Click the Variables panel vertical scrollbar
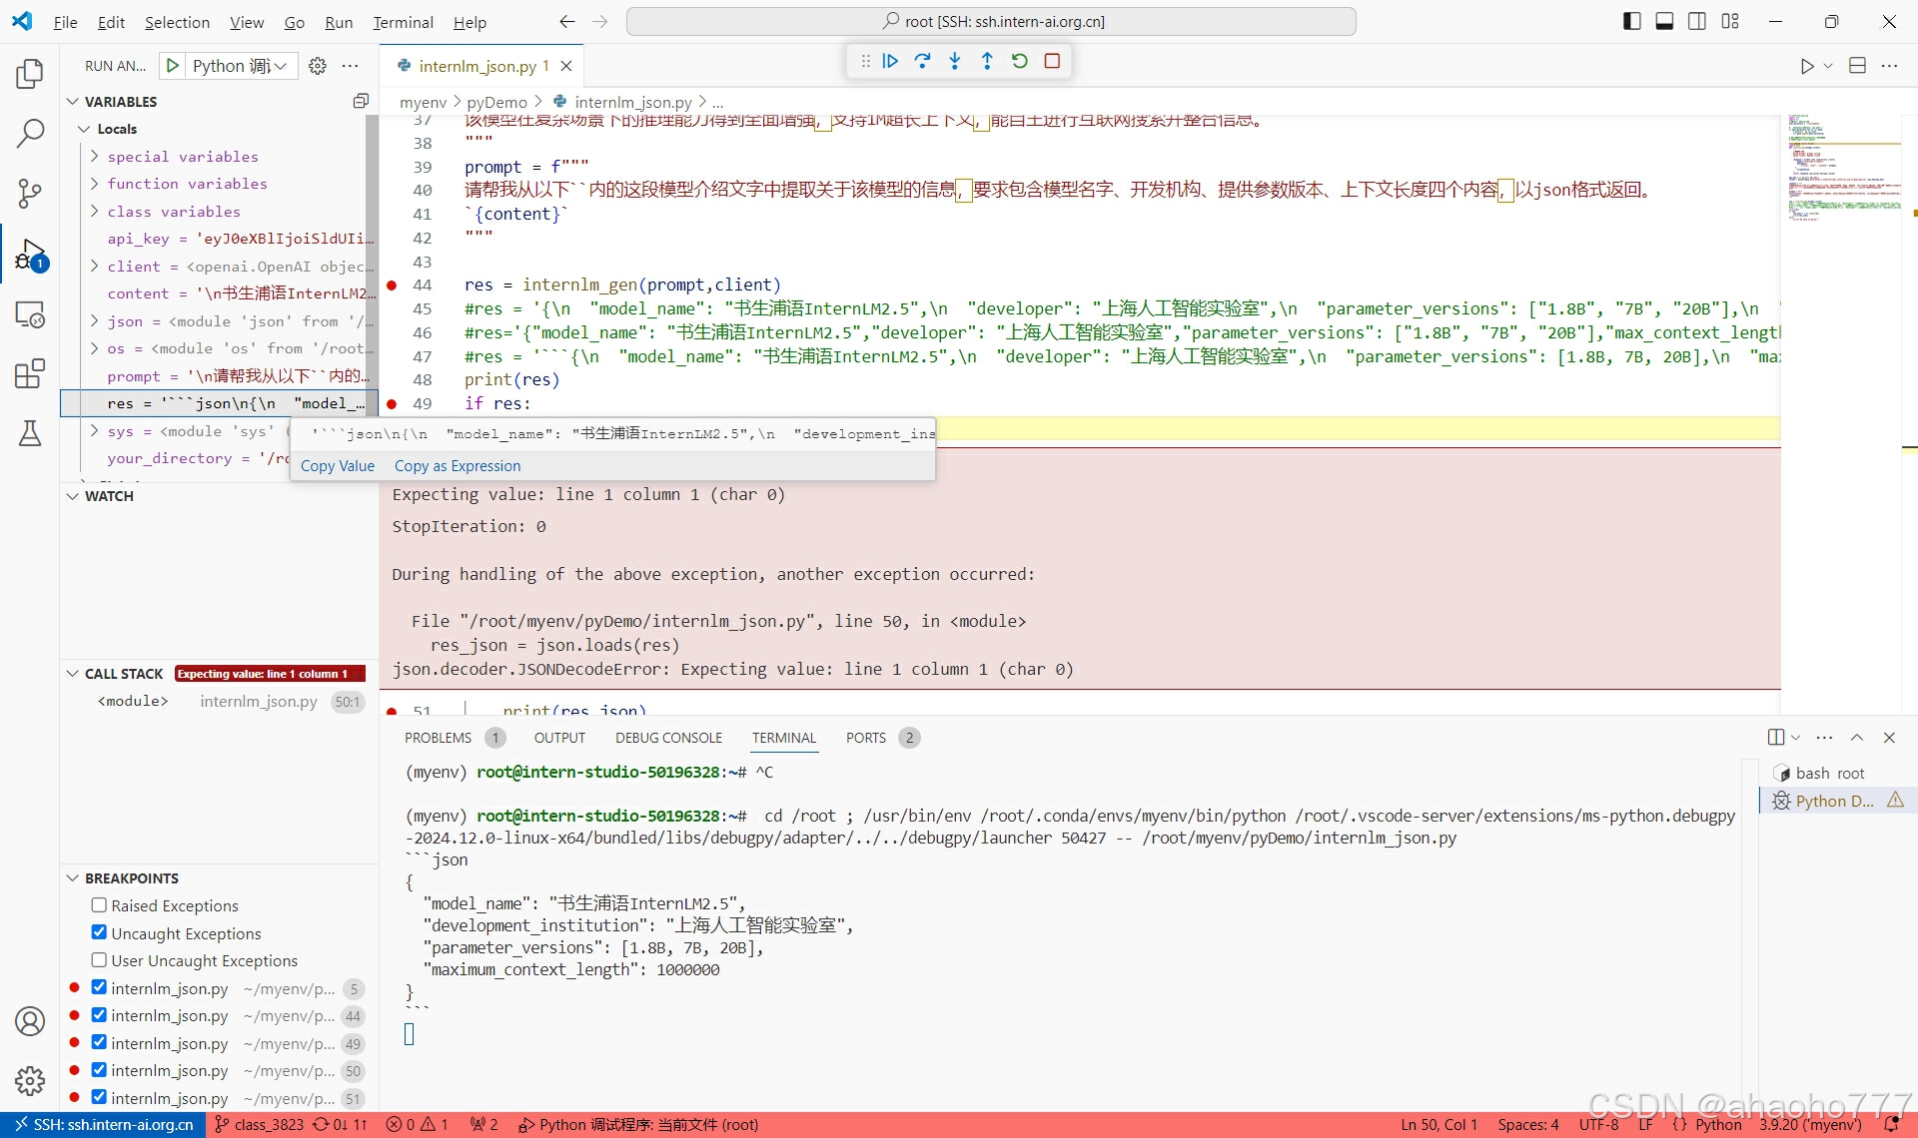 click(x=373, y=265)
